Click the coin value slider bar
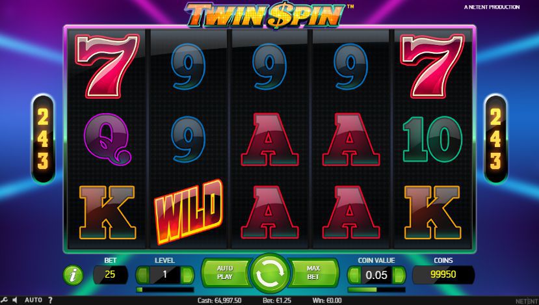This screenshot has height=305, width=539. 376,290
